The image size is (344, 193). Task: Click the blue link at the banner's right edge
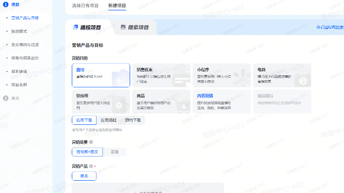point(330,27)
